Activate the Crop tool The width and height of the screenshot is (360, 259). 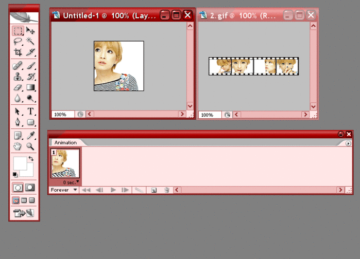pos(18,52)
